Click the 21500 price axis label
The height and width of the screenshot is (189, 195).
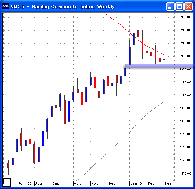point(186,30)
